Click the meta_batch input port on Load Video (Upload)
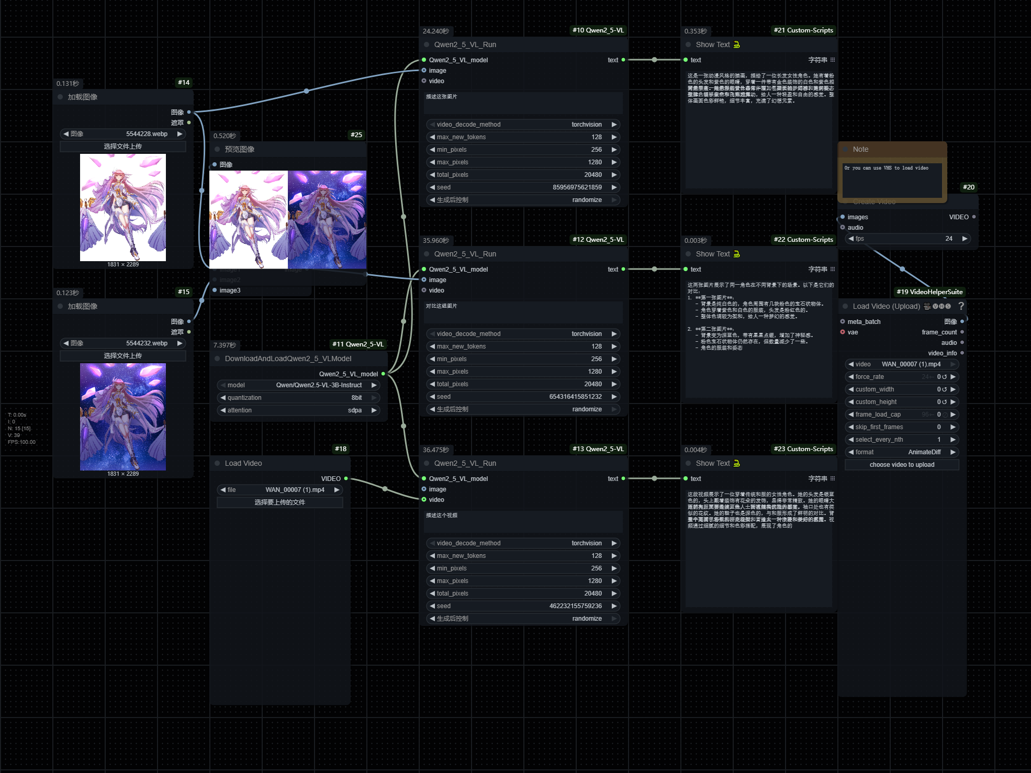Viewport: 1031px width, 773px height. pos(843,321)
